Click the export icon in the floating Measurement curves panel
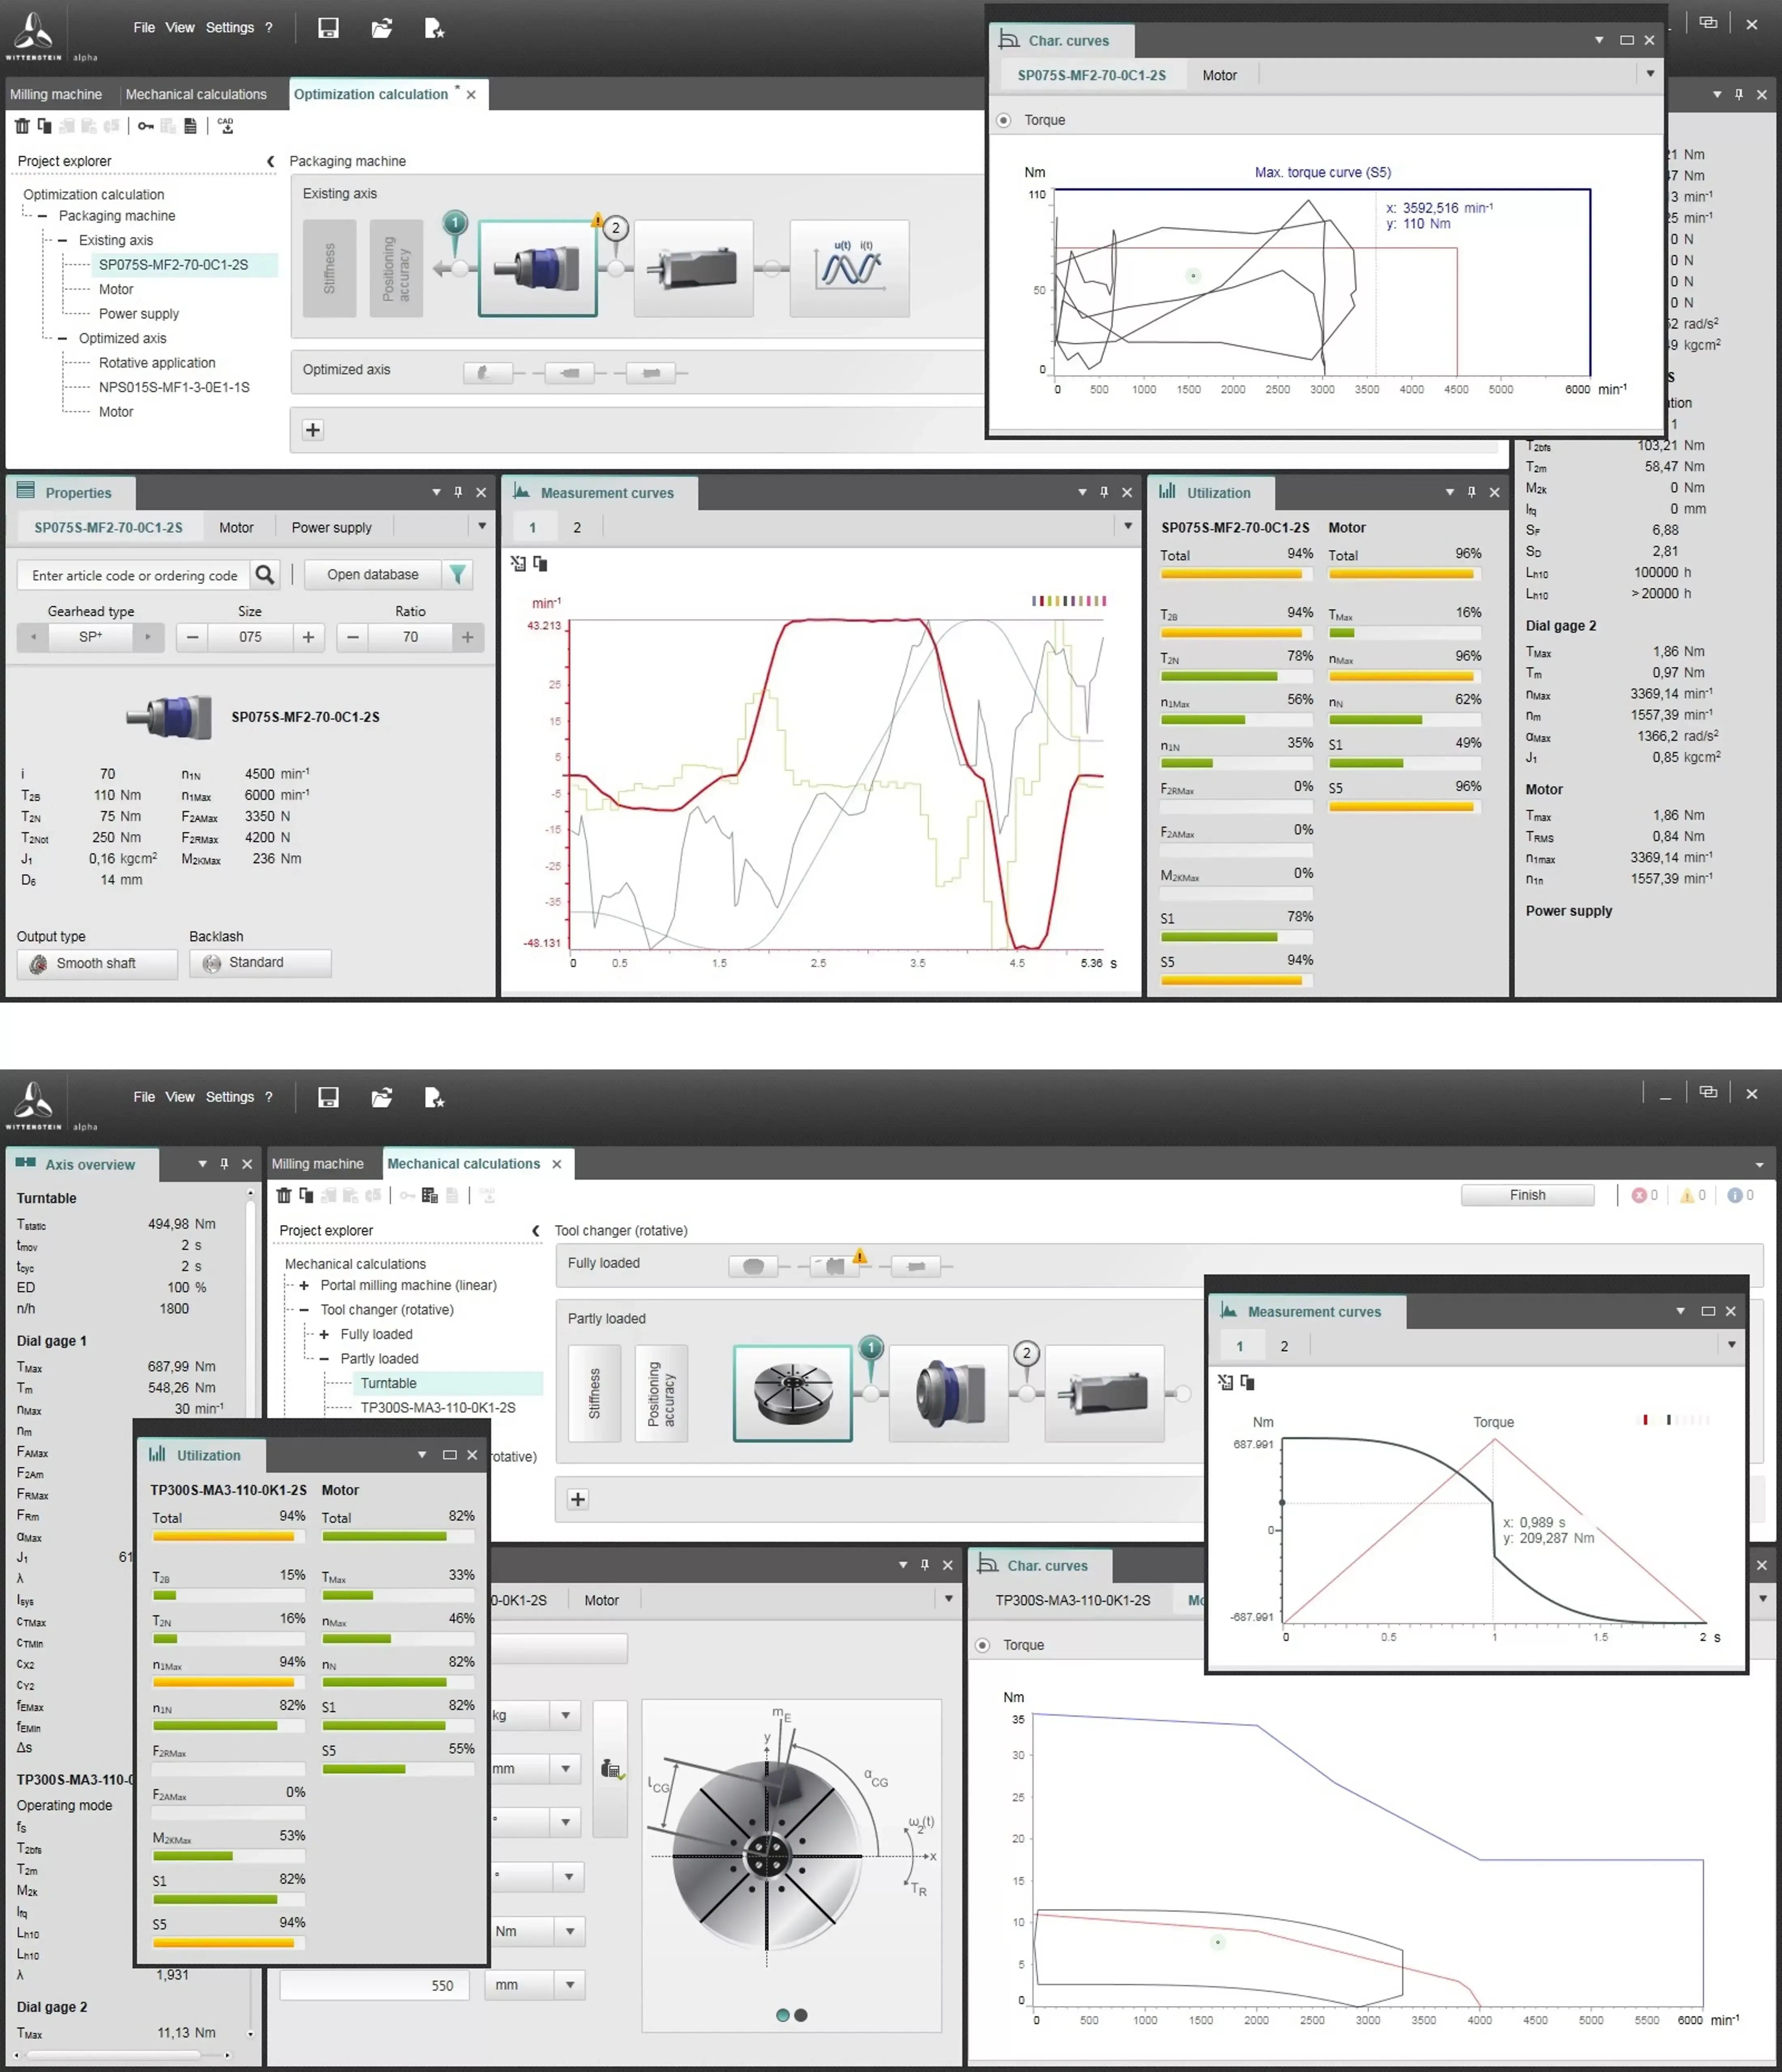1782x2072 pixels. pos(1225,1382)
